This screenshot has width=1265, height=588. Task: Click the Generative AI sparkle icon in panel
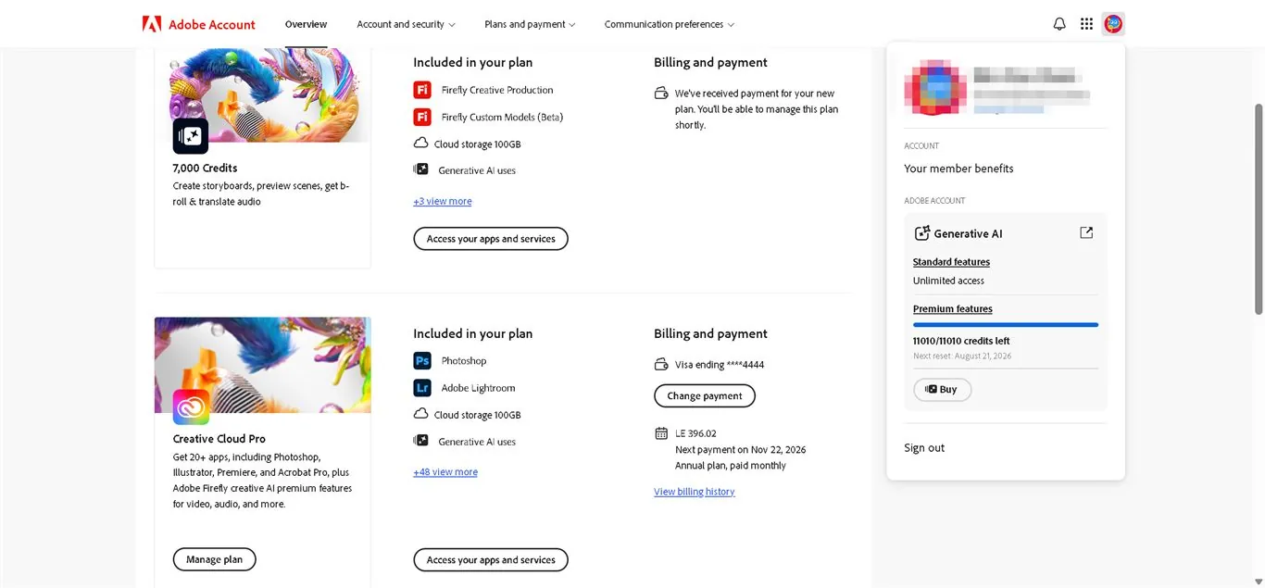(921, 233)
